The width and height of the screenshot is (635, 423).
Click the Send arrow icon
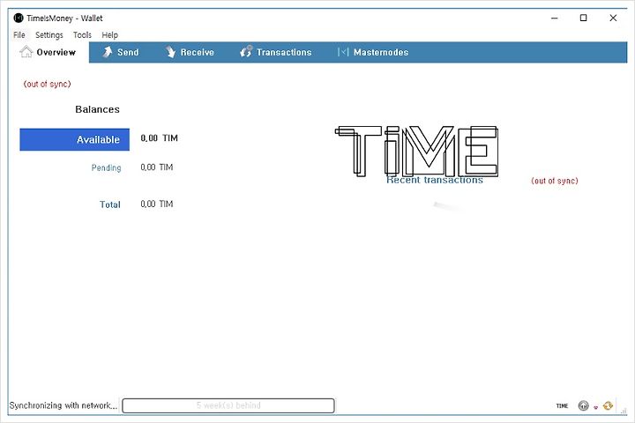(107, 52)
